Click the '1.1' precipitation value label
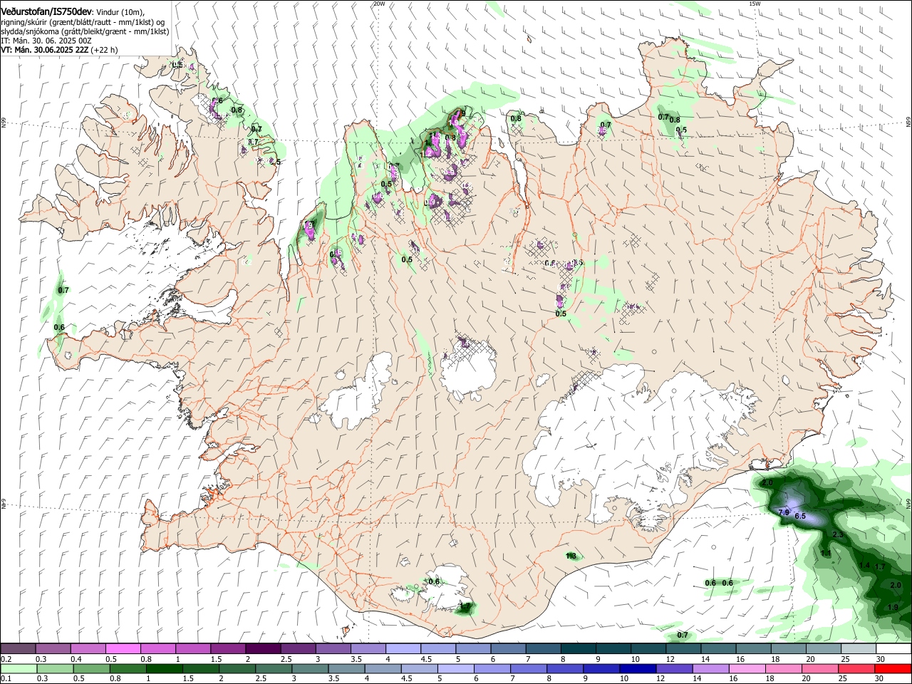912x684 pixels. [826, 553]
